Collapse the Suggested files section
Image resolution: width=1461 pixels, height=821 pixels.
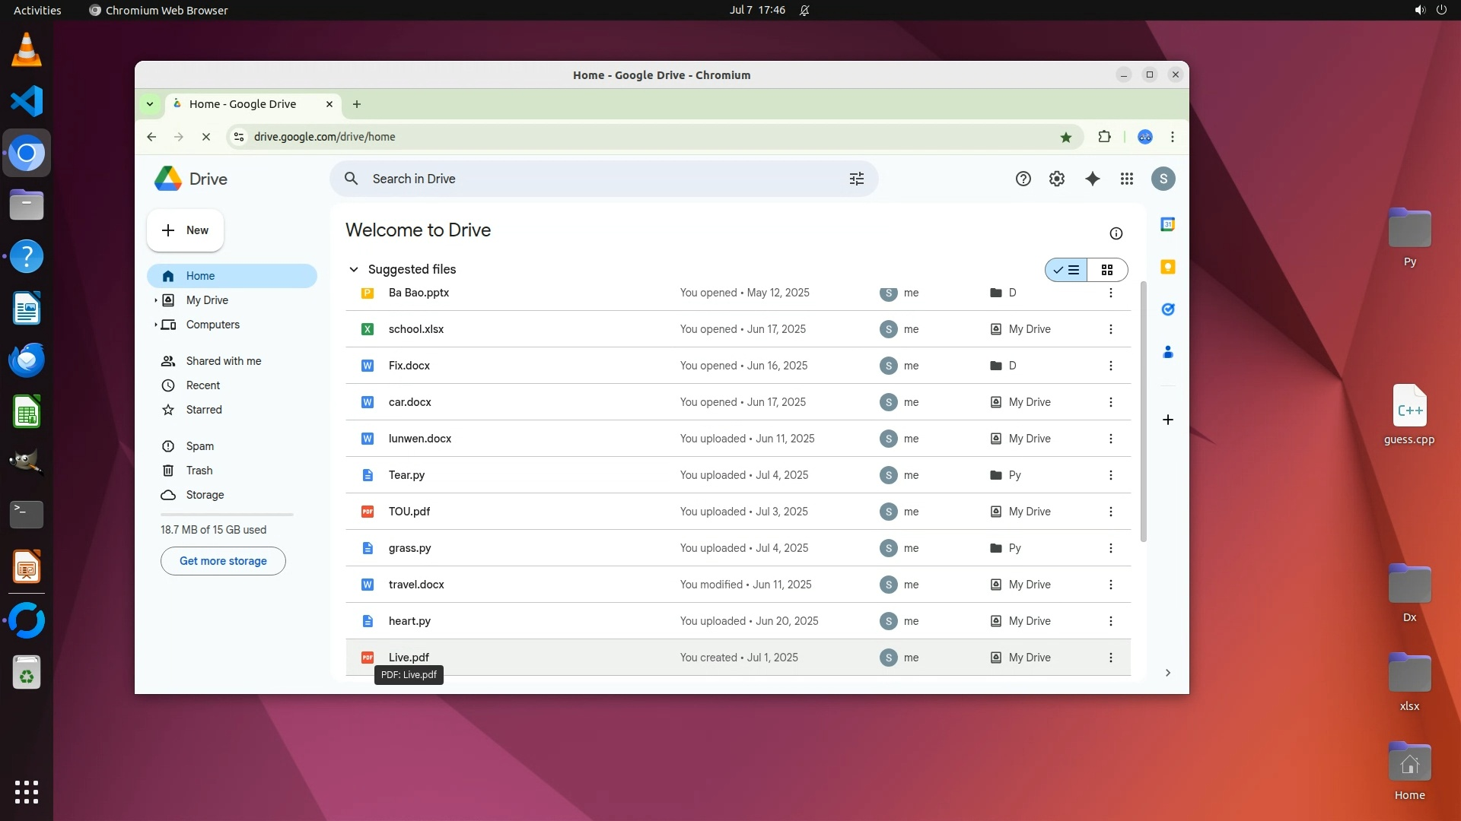(x=353, y=269)
